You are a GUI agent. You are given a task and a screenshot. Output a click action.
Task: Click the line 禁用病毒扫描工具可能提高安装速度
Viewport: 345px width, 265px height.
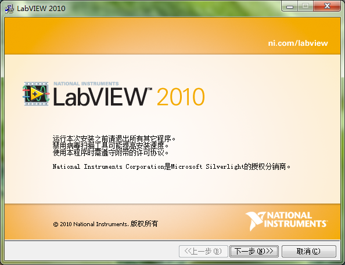pyautogui.click(x=111, y=145)
